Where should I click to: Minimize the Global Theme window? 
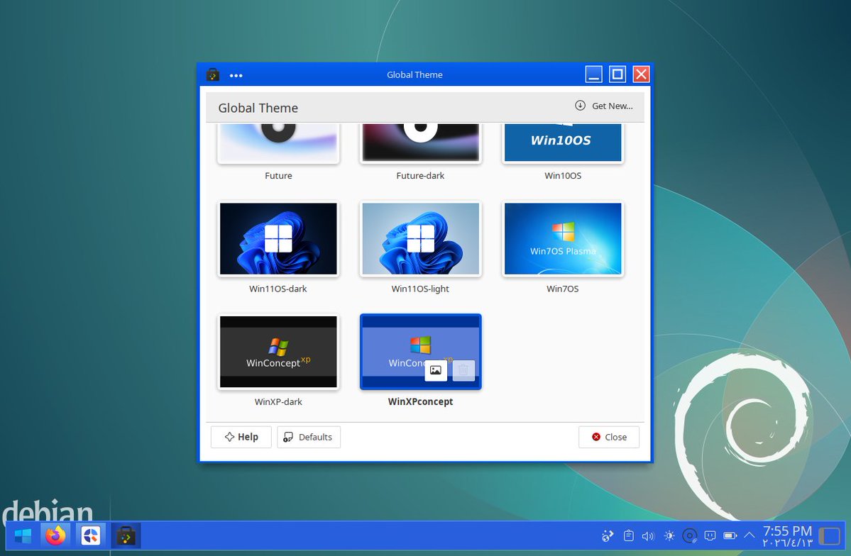pos(594,74)
